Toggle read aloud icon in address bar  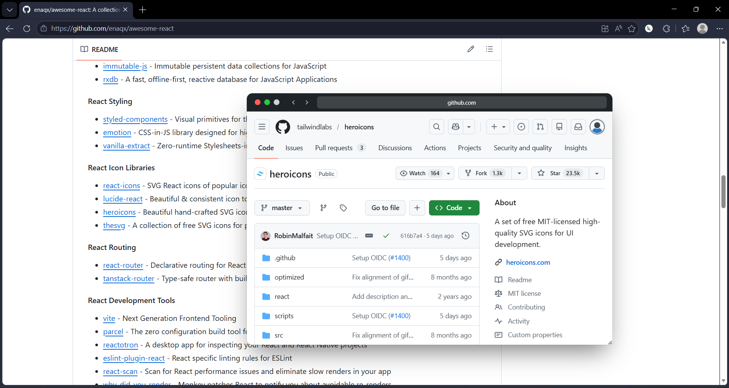pos(619,28)
